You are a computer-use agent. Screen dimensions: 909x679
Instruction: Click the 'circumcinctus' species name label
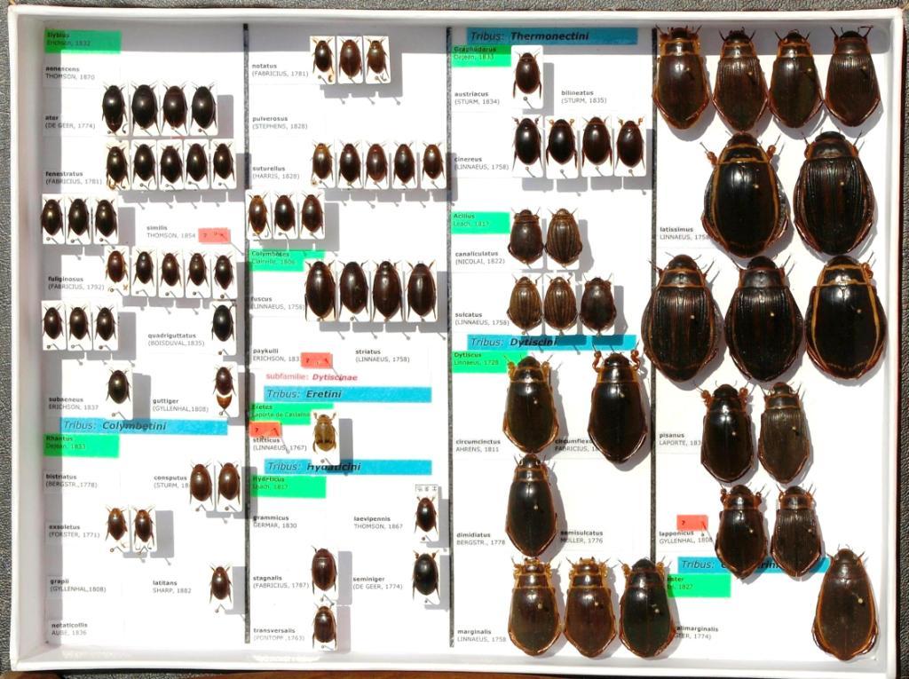pyautogui.click(x=478, y=444)
